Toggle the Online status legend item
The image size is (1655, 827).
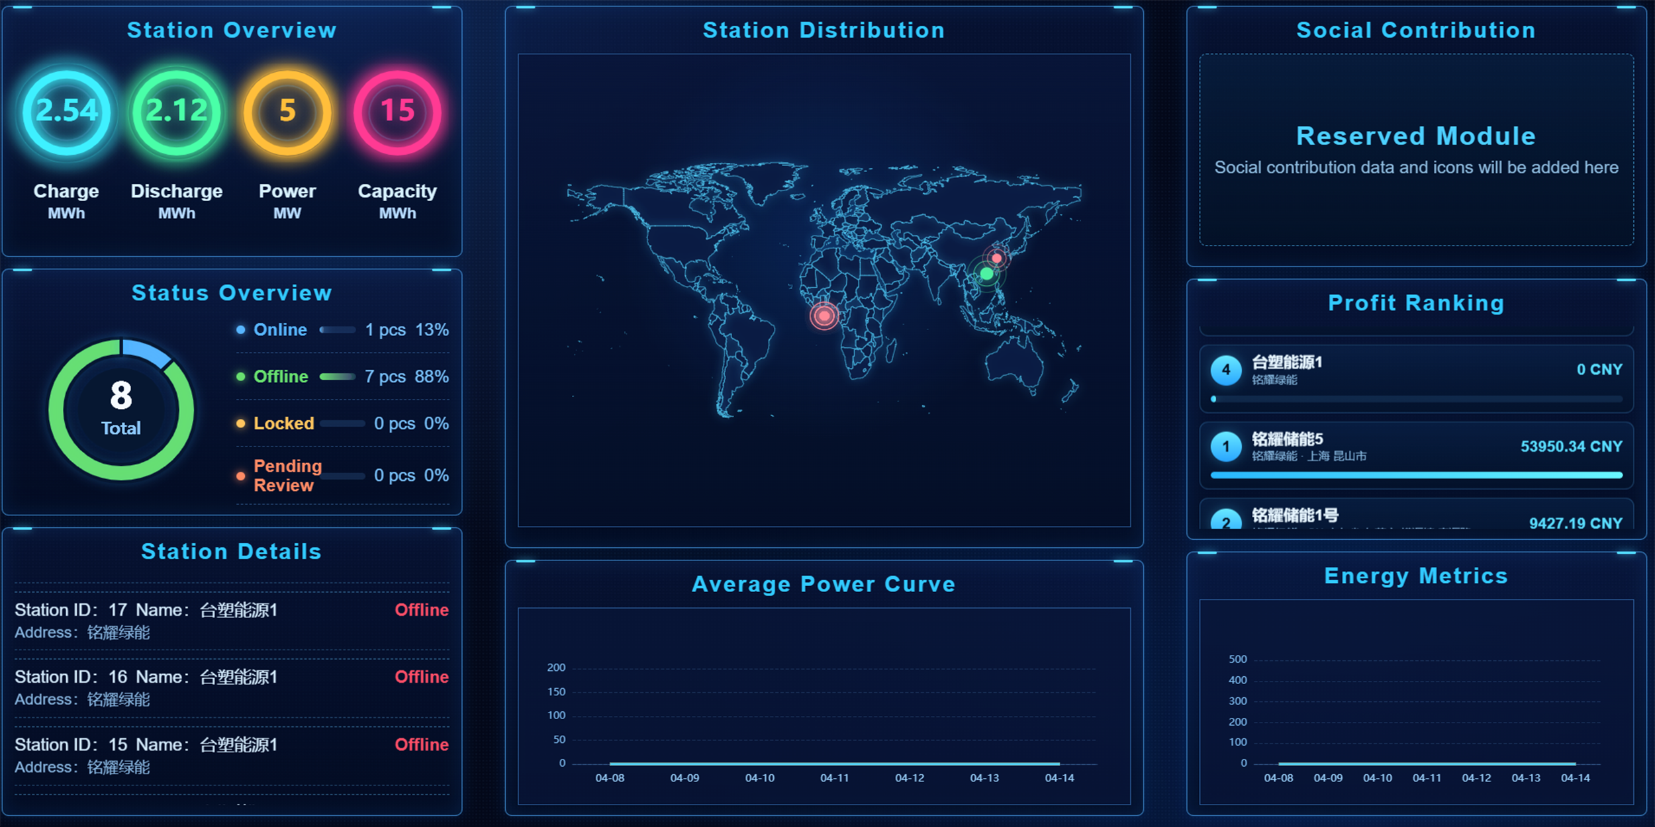[x=279, y=329]
